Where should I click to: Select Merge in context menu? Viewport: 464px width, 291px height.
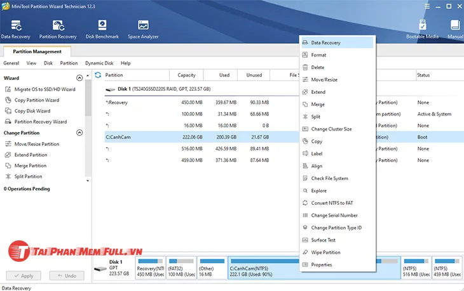point(338,105)
